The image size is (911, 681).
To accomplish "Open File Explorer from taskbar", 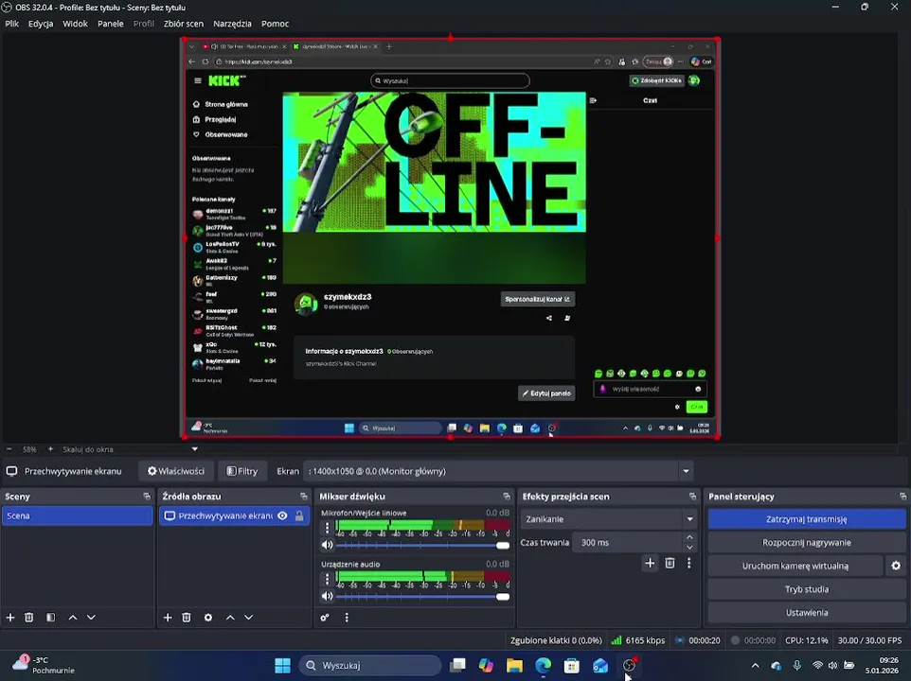I will click(514, 665).
